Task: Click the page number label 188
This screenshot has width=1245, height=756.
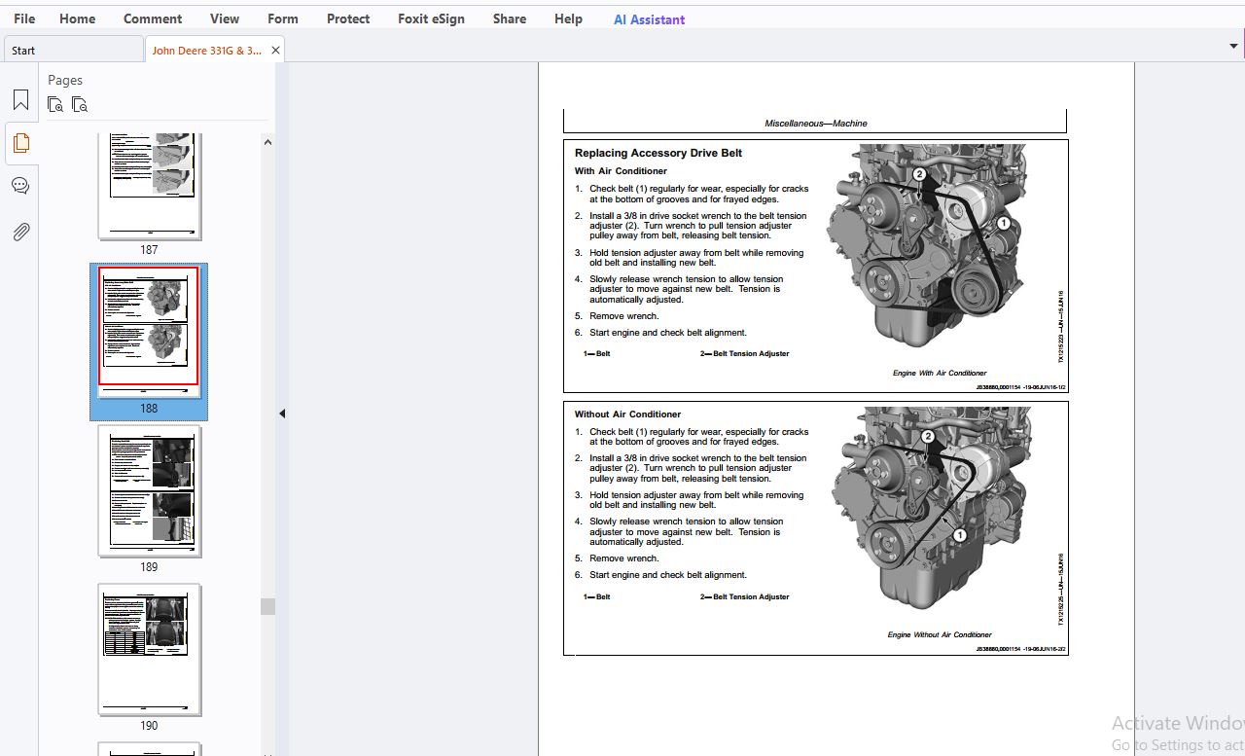Action: (149, 409)
